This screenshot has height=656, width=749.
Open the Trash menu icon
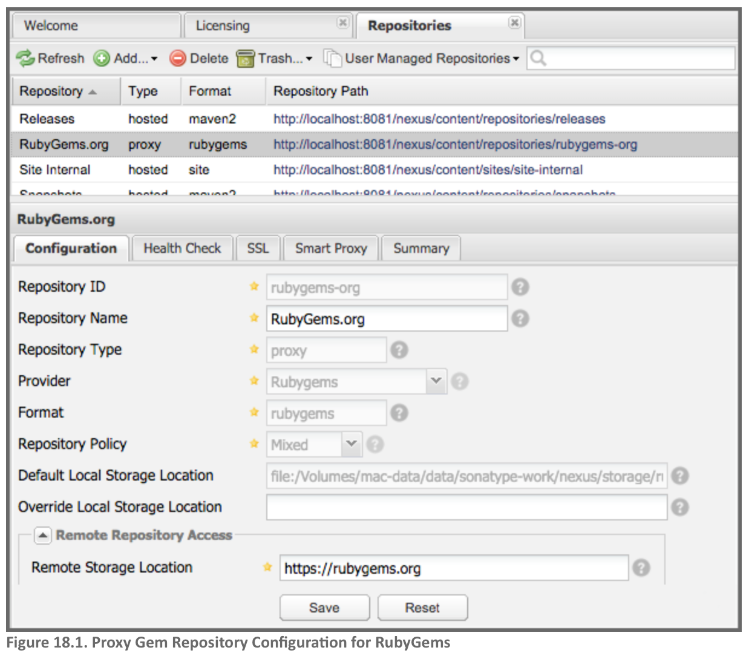coord(245,59)
